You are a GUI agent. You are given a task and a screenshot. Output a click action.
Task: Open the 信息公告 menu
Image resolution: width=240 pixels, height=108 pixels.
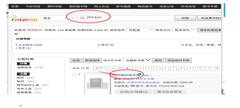pos(167,6)
